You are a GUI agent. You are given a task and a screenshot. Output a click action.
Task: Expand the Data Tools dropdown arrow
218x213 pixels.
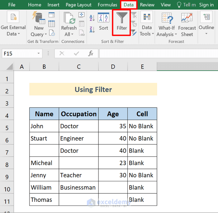click(x=153, y=34)
